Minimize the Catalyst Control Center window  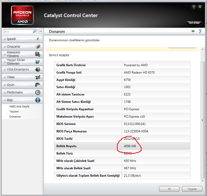click(194, 7)
